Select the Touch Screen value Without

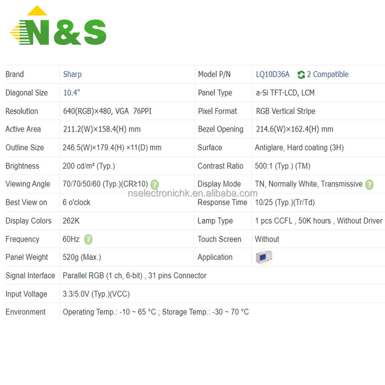tap(267, 239)
